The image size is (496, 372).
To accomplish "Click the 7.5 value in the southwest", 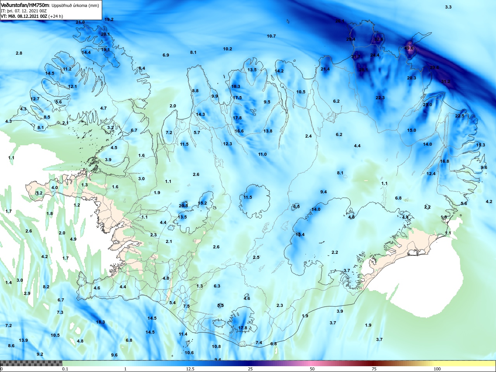I will click(186, 306).
